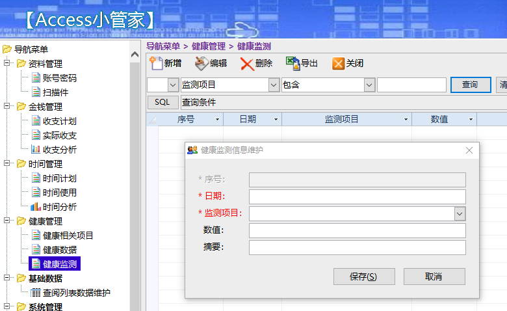
Task: Collapse the 基础数据 tree node
Action: [6, 278]
